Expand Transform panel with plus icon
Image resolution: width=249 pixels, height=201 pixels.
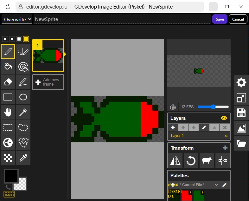tap(225, 148)
